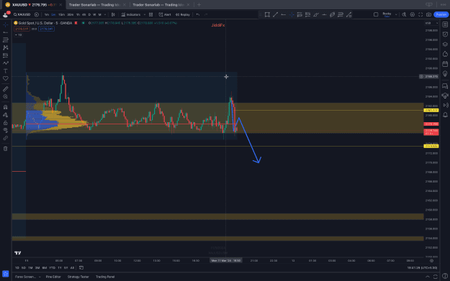Viewport: 450px width, 281px height.
Task: Open the pattern tools in left toolbar
Action: click(x=6, y=47)
